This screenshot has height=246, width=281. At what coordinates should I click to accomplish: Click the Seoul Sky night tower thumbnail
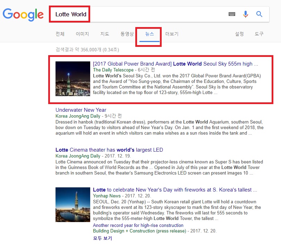(73, 79)
